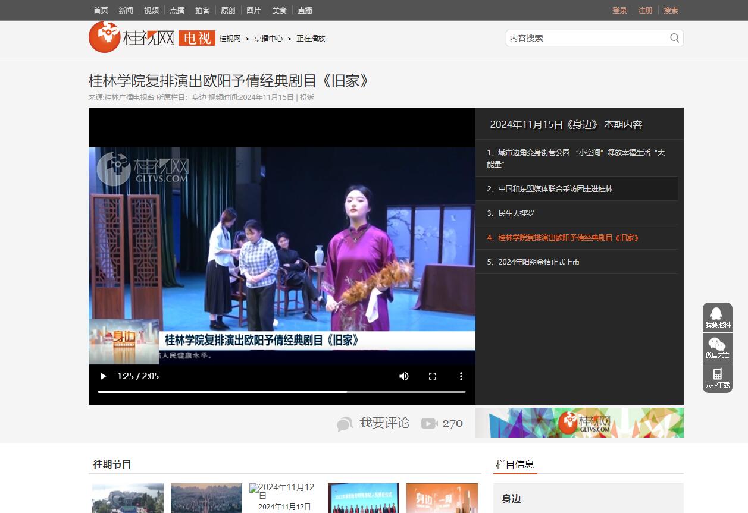Open APP下载 sidebar icon
The height and width of the screenshot is (513, 748).
coord(717,377)
